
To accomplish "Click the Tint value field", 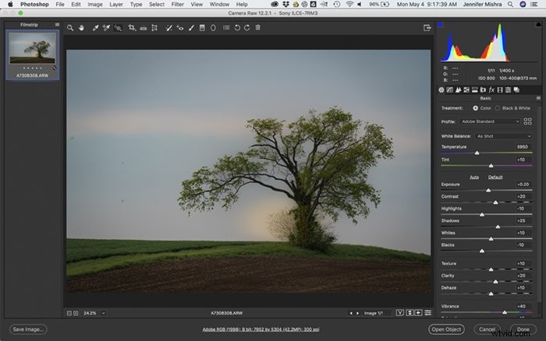I will [x=523, y=160].
